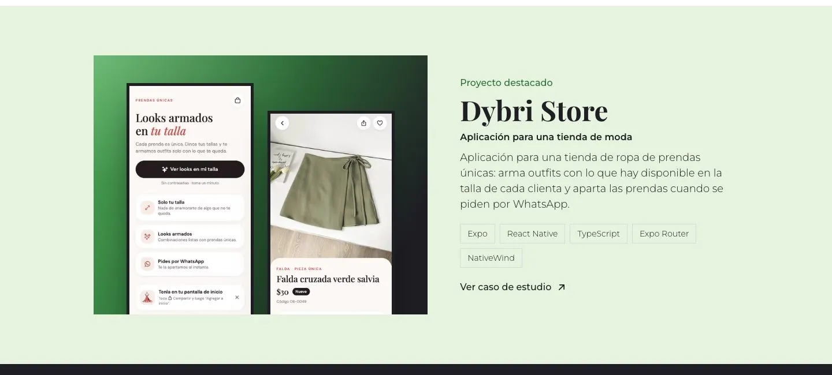Click the FALDA · PIEZA ÚNICA label
This screenshot has width=832, height=375.
coord(299,269)
